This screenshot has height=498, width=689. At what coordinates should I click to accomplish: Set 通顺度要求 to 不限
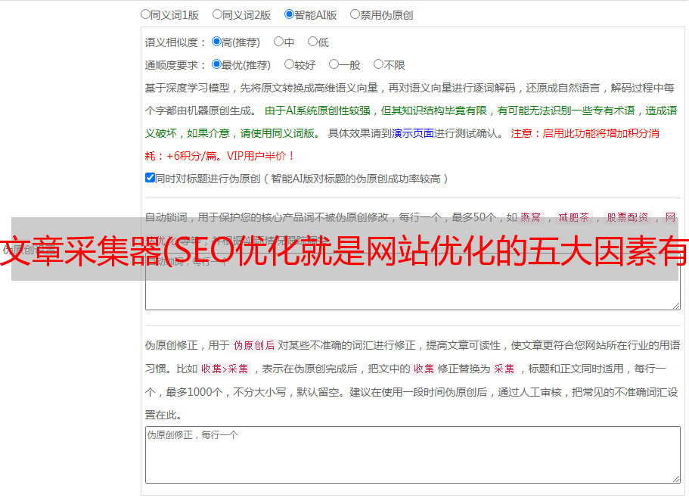(378, 64)
